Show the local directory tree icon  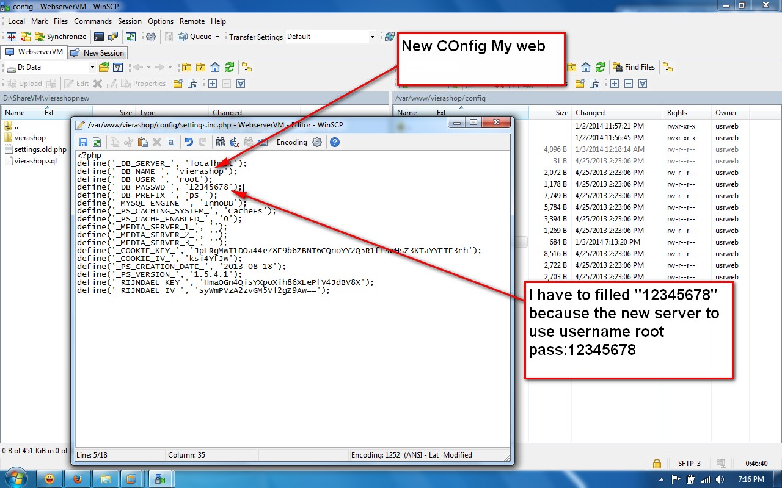(x=247, y=67)
